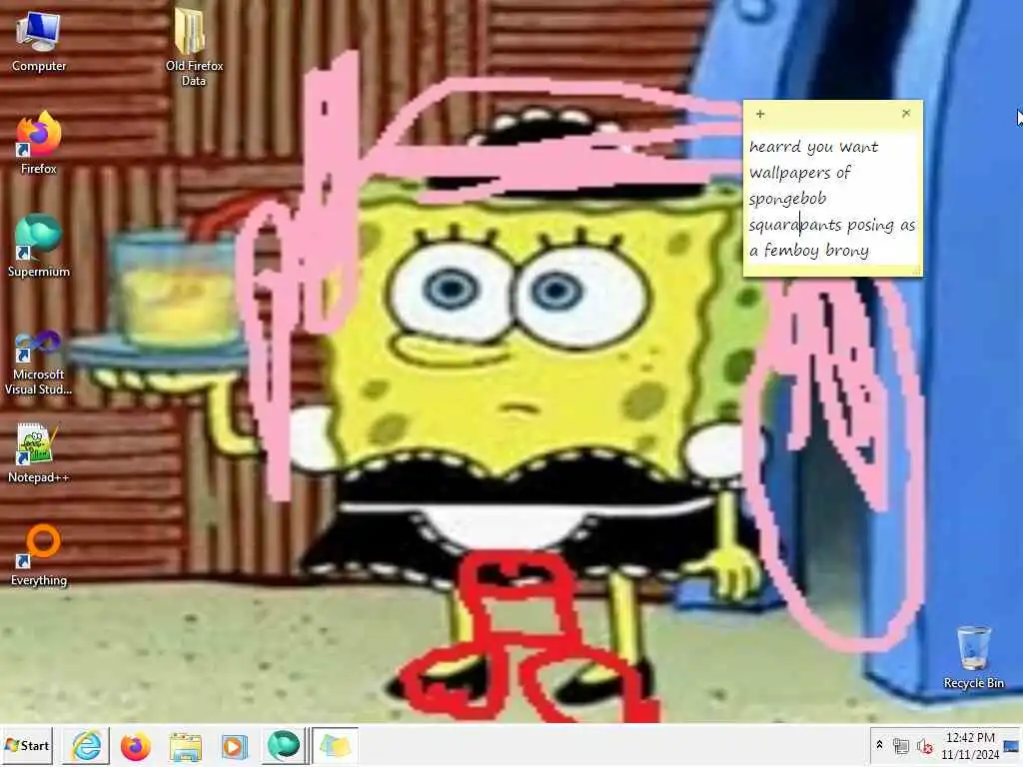Click the Show desktop button
Viewport: 1023px width, 767px height.
click(1012, 745)
